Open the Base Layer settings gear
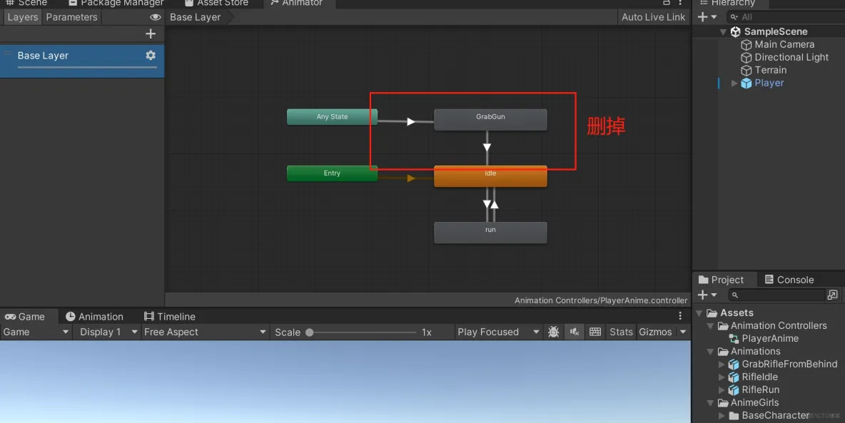This screenshot has width=845, height=423. [x=150, y=55]
